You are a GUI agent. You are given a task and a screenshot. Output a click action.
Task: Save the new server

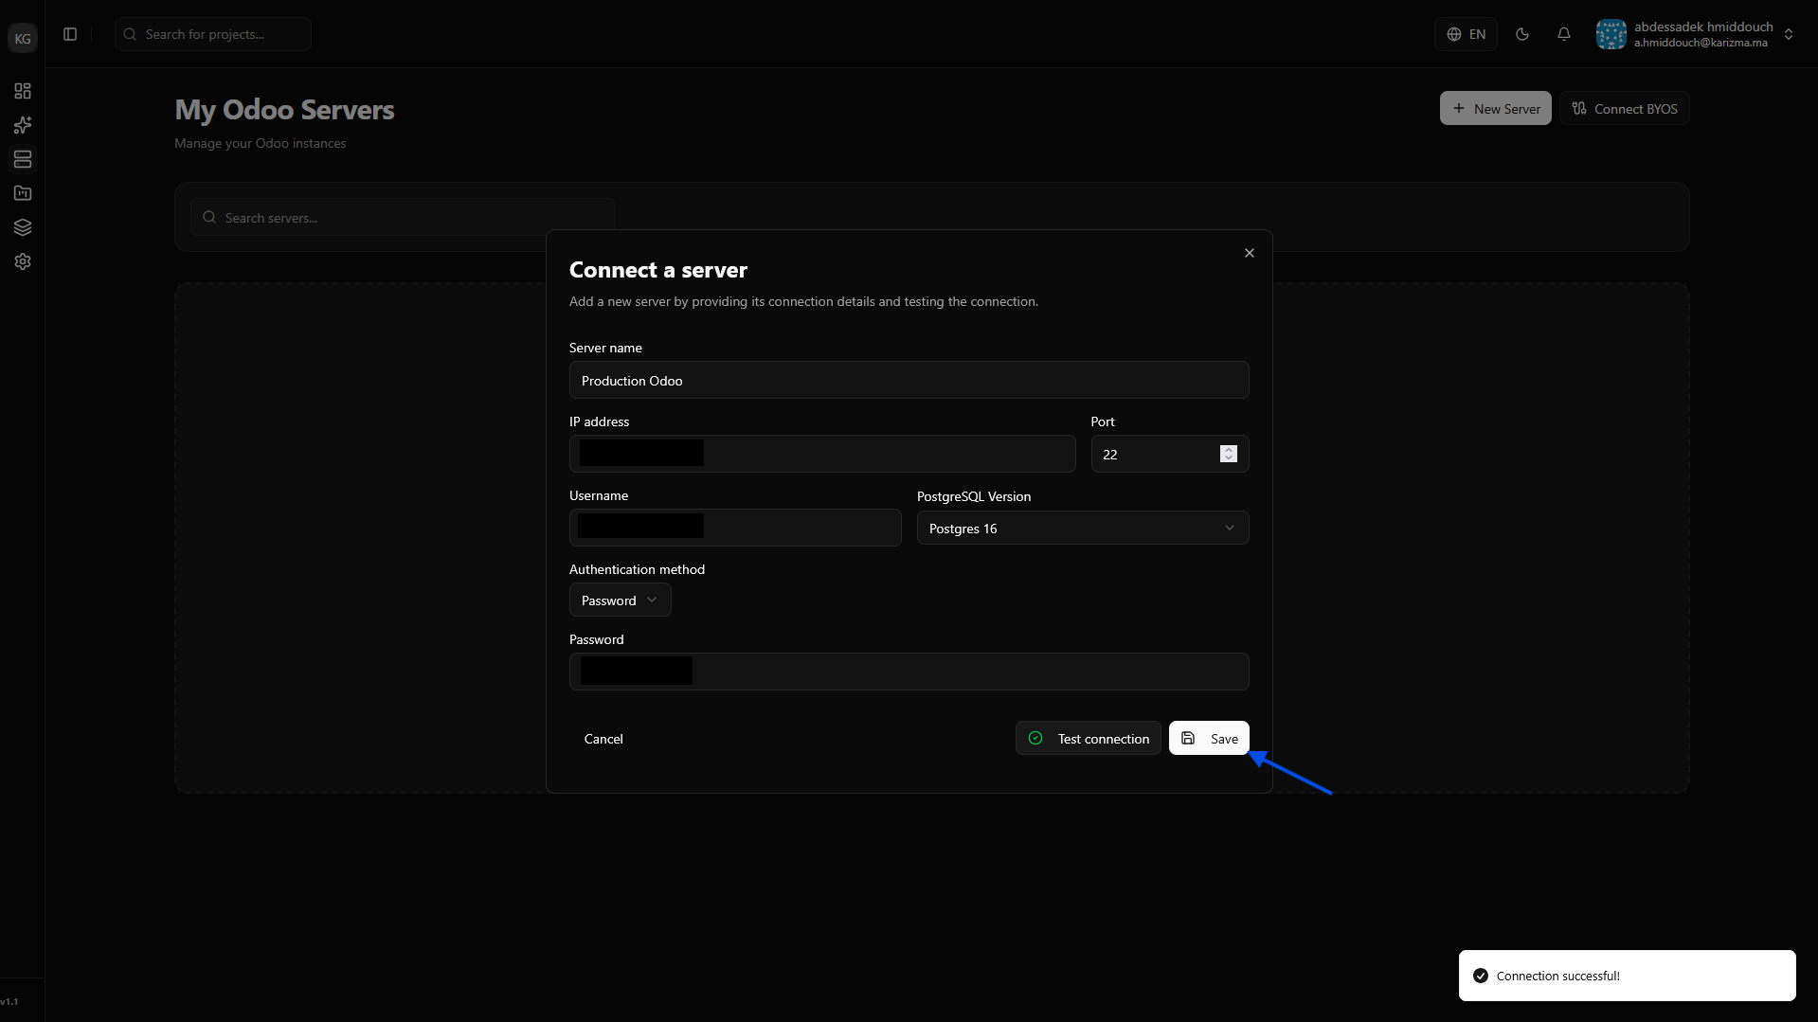1209,738
